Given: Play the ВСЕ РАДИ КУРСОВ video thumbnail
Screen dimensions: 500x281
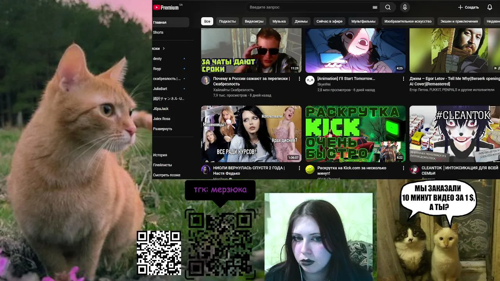Looking at the screenshot, I should pos(251,133).
